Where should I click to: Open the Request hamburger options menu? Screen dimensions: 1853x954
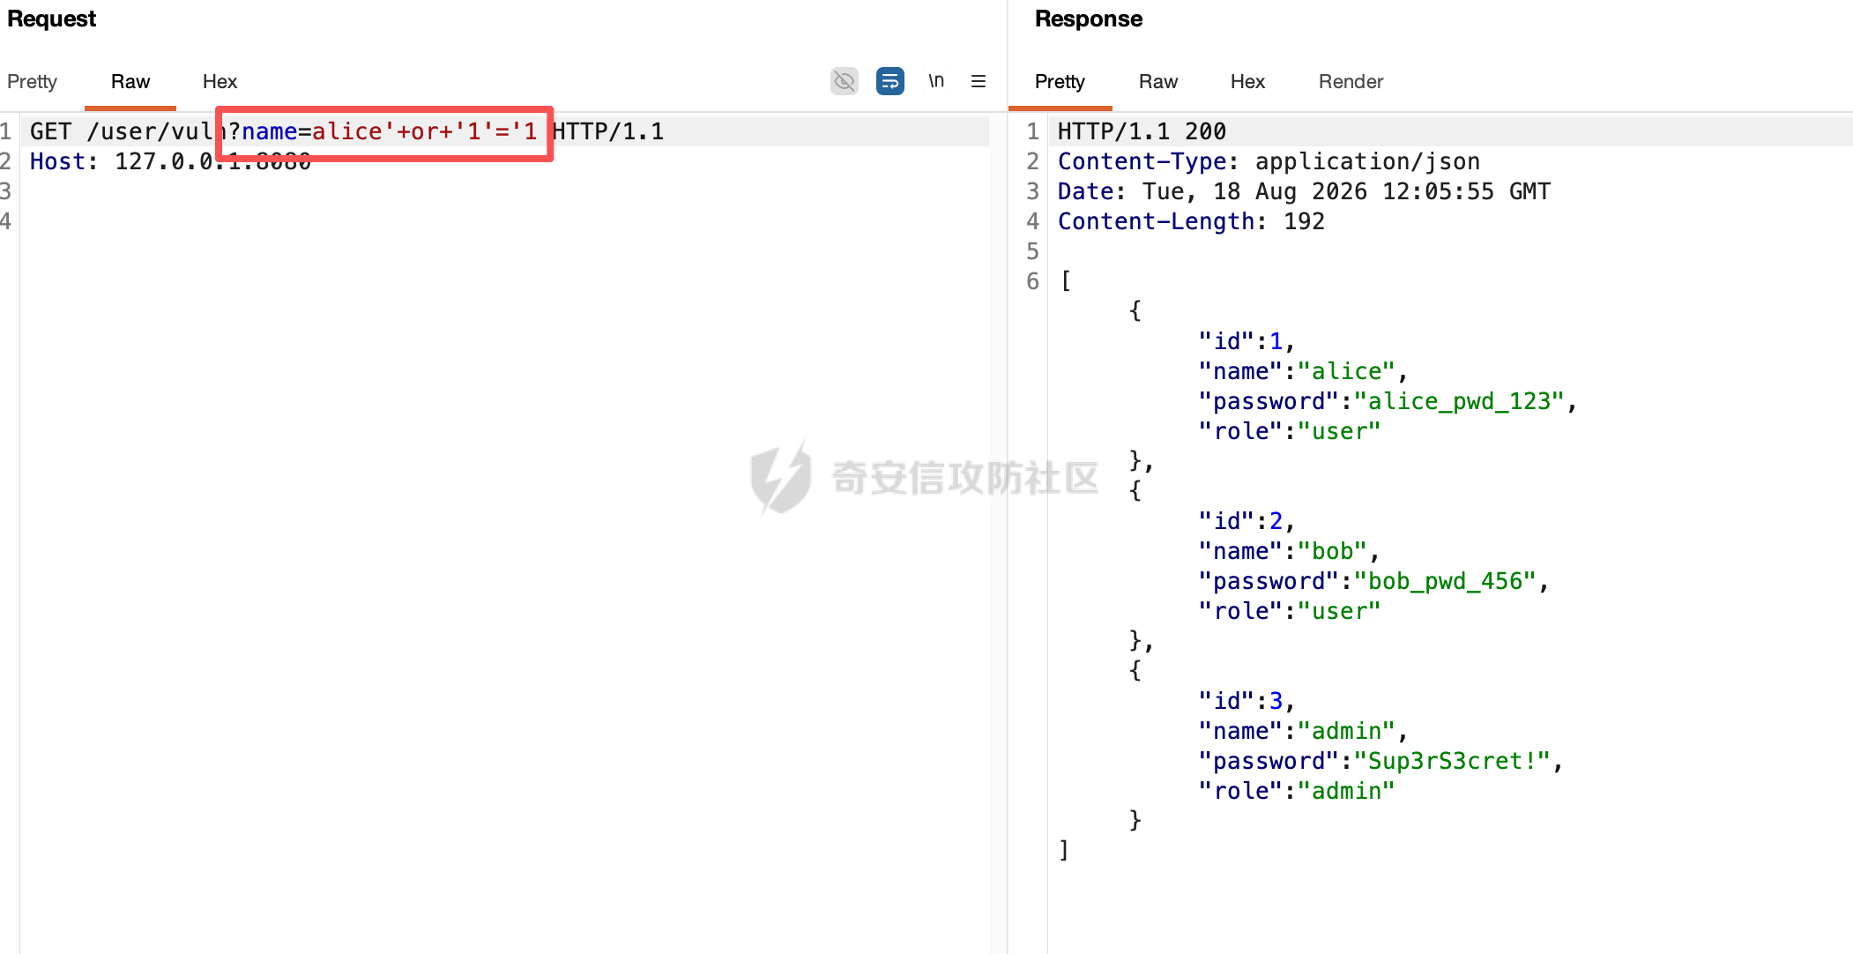[x=979, y=81]
